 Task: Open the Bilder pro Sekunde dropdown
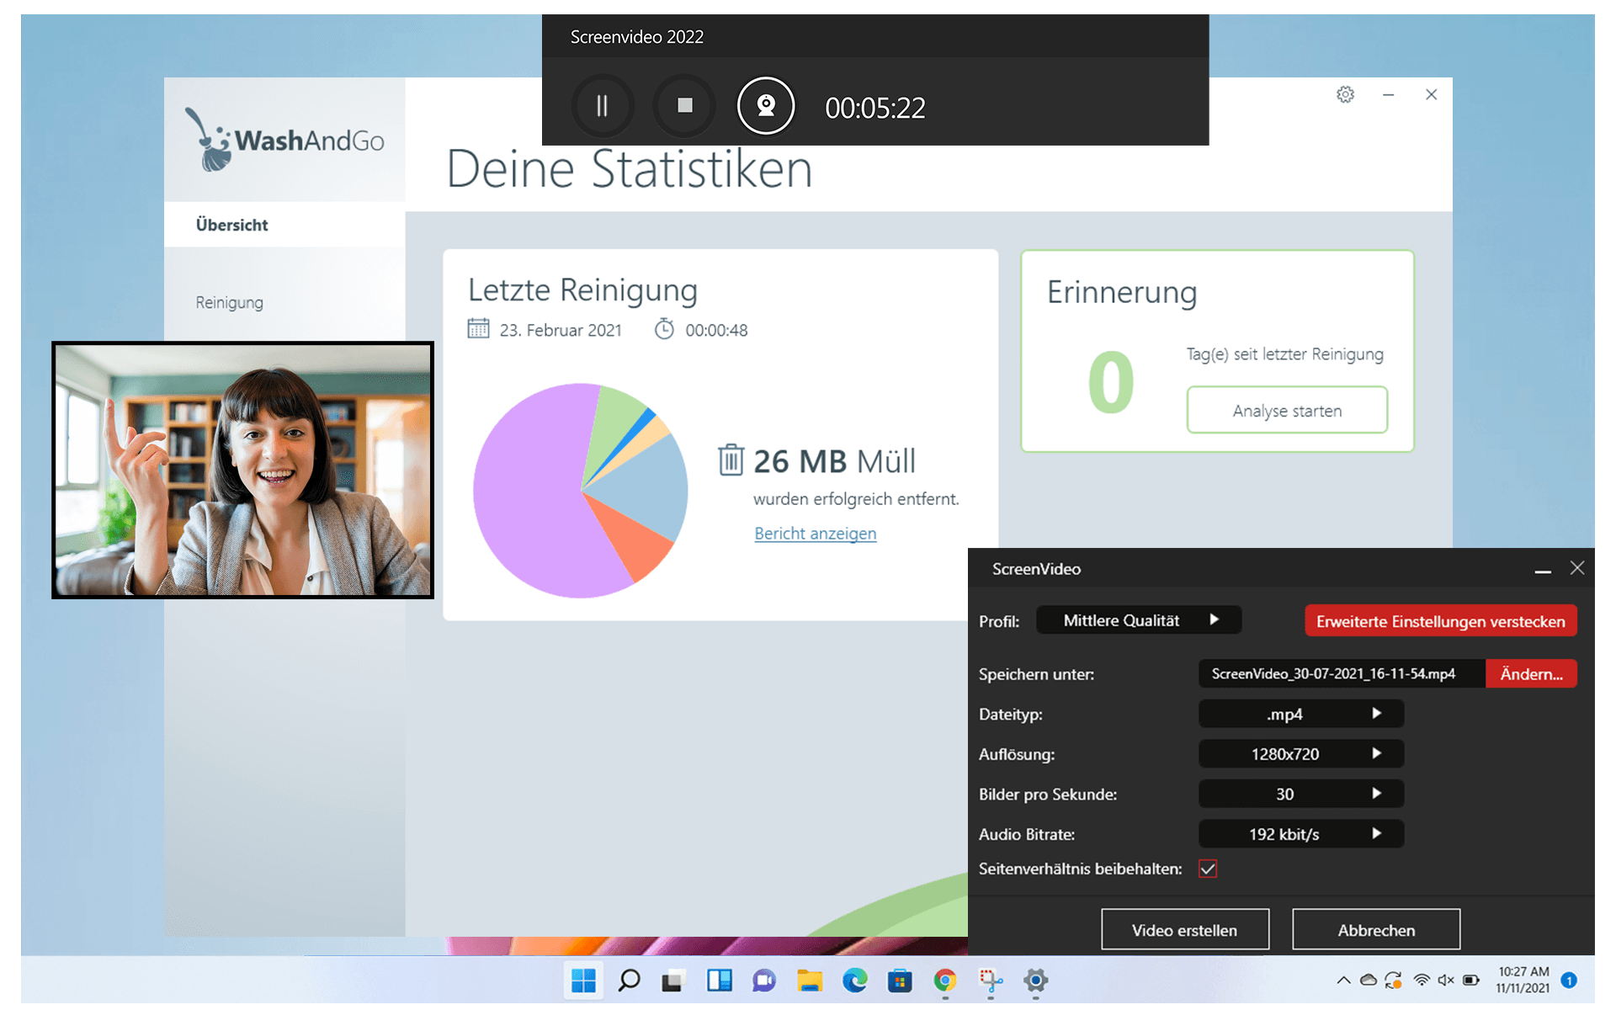(x=1300, y=794)
